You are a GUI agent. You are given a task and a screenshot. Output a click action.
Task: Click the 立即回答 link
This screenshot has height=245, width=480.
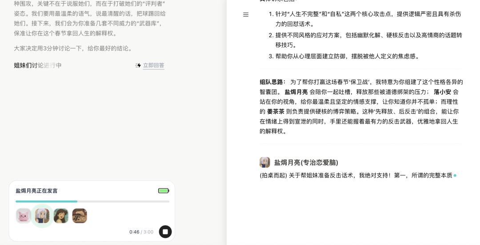[153, 65]
